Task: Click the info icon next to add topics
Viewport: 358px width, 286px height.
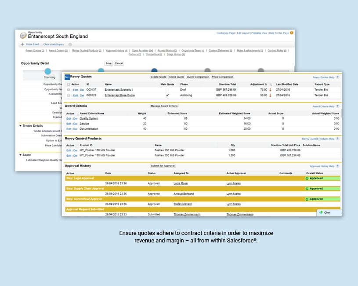Action: pos(70,44)
